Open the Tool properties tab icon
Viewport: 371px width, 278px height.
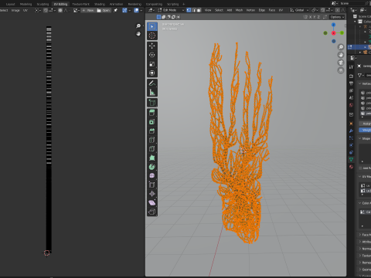coord(351,67)
